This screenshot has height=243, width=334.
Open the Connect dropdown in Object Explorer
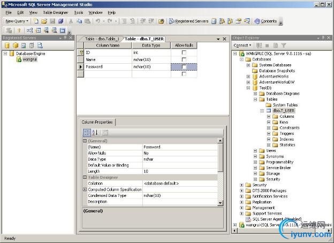click(242, 45)
